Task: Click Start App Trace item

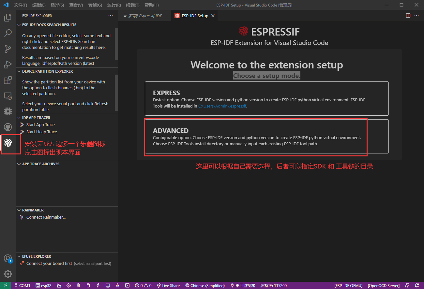Action: [67, 125]
